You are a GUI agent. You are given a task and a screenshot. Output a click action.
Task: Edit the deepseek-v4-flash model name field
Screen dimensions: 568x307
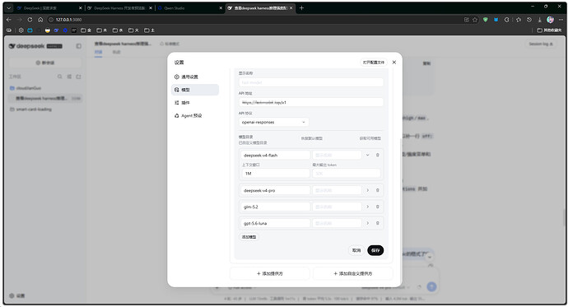click(275, 155)
